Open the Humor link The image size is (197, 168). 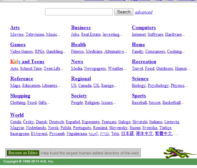[x=181, y=68]
